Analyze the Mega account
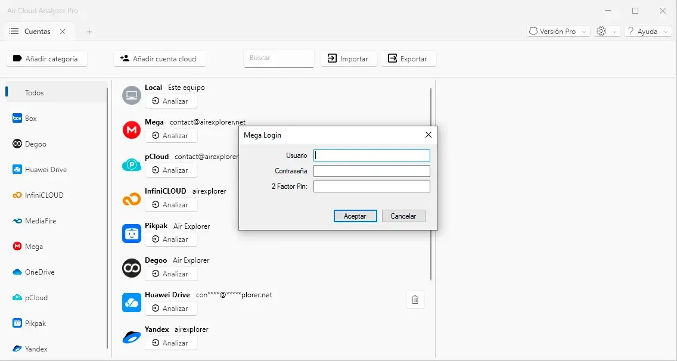This screenshot has height=361, width=677. point(171,136)
